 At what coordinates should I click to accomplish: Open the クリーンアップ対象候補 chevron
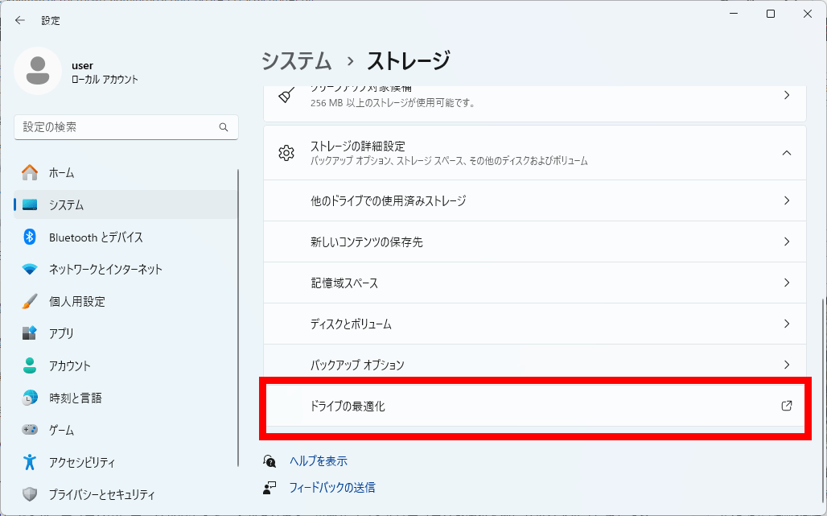787,95
